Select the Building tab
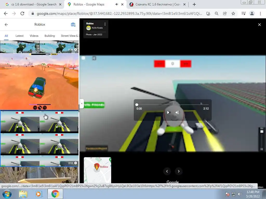Screen dimensions: 266x199 coord(50,36)
